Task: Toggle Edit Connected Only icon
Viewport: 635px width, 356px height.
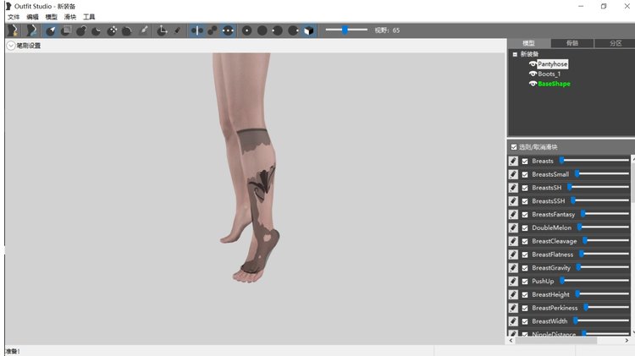Action: point(213,30)
